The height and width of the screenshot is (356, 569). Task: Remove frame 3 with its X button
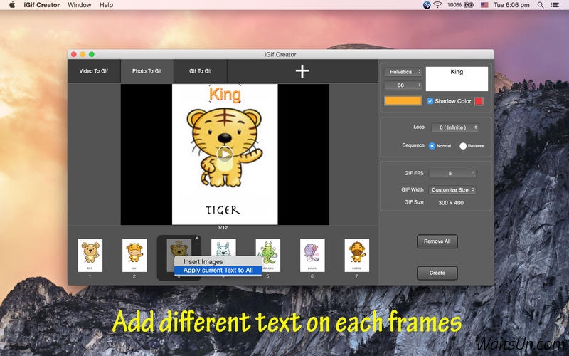[197, 239]
